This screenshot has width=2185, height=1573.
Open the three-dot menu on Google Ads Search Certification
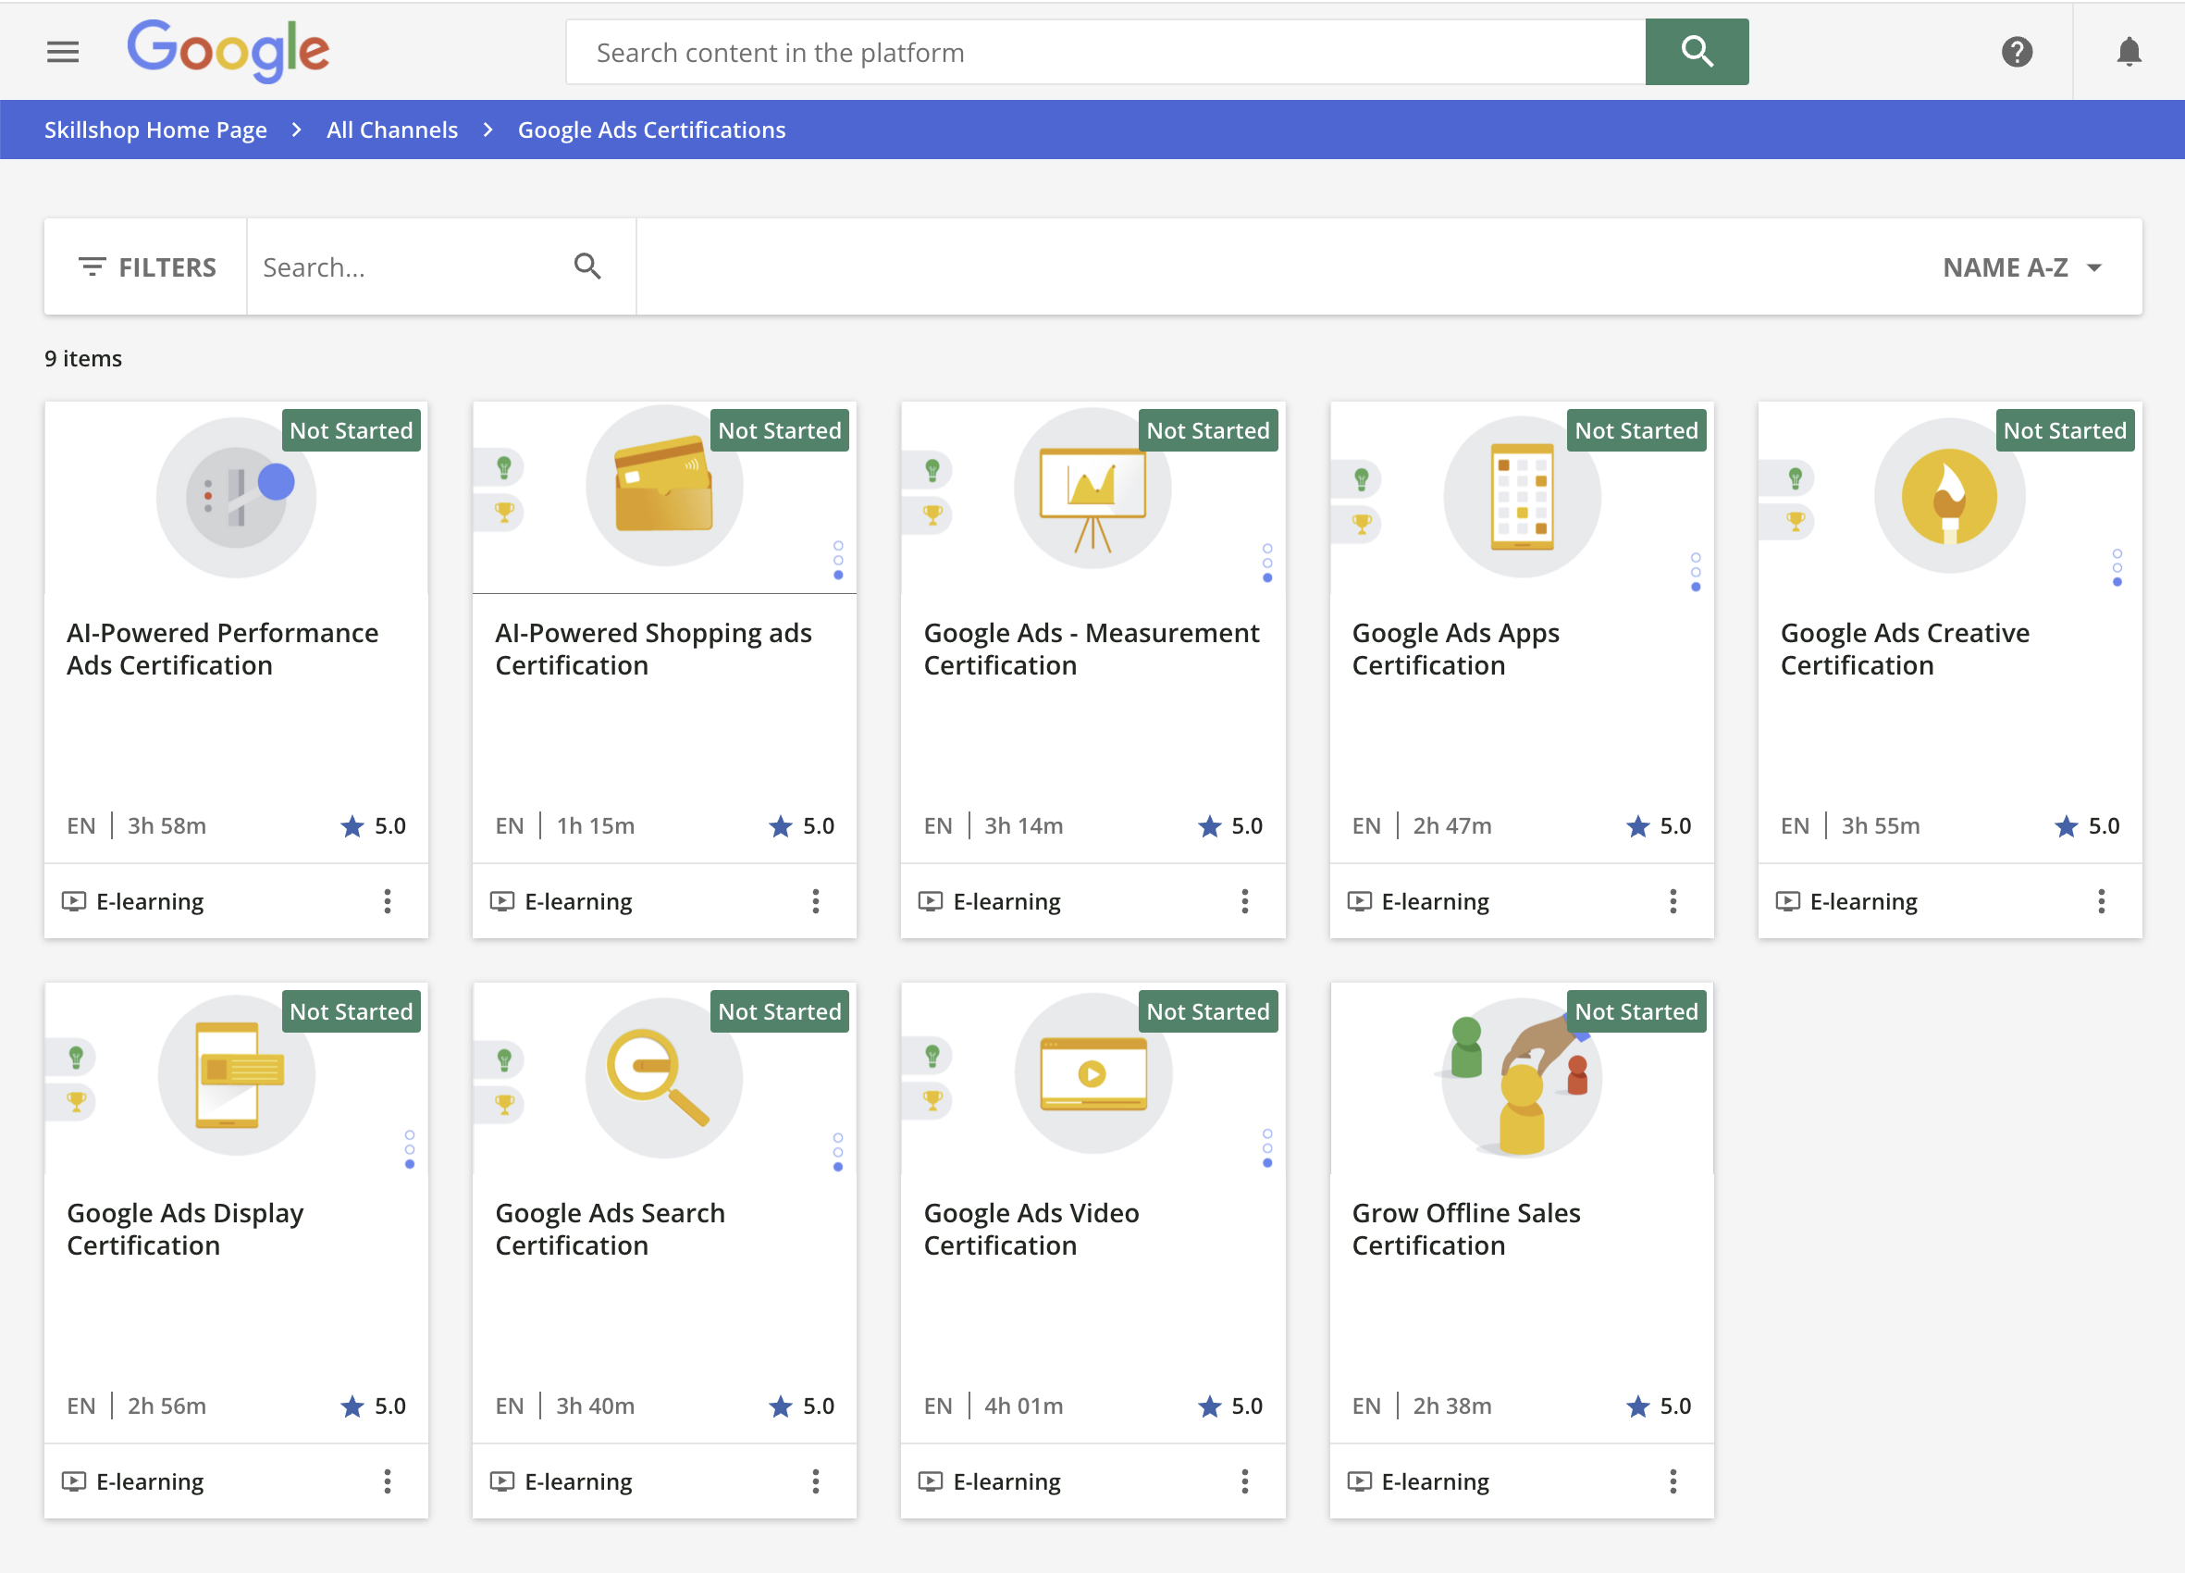[x=816, y=1480]
